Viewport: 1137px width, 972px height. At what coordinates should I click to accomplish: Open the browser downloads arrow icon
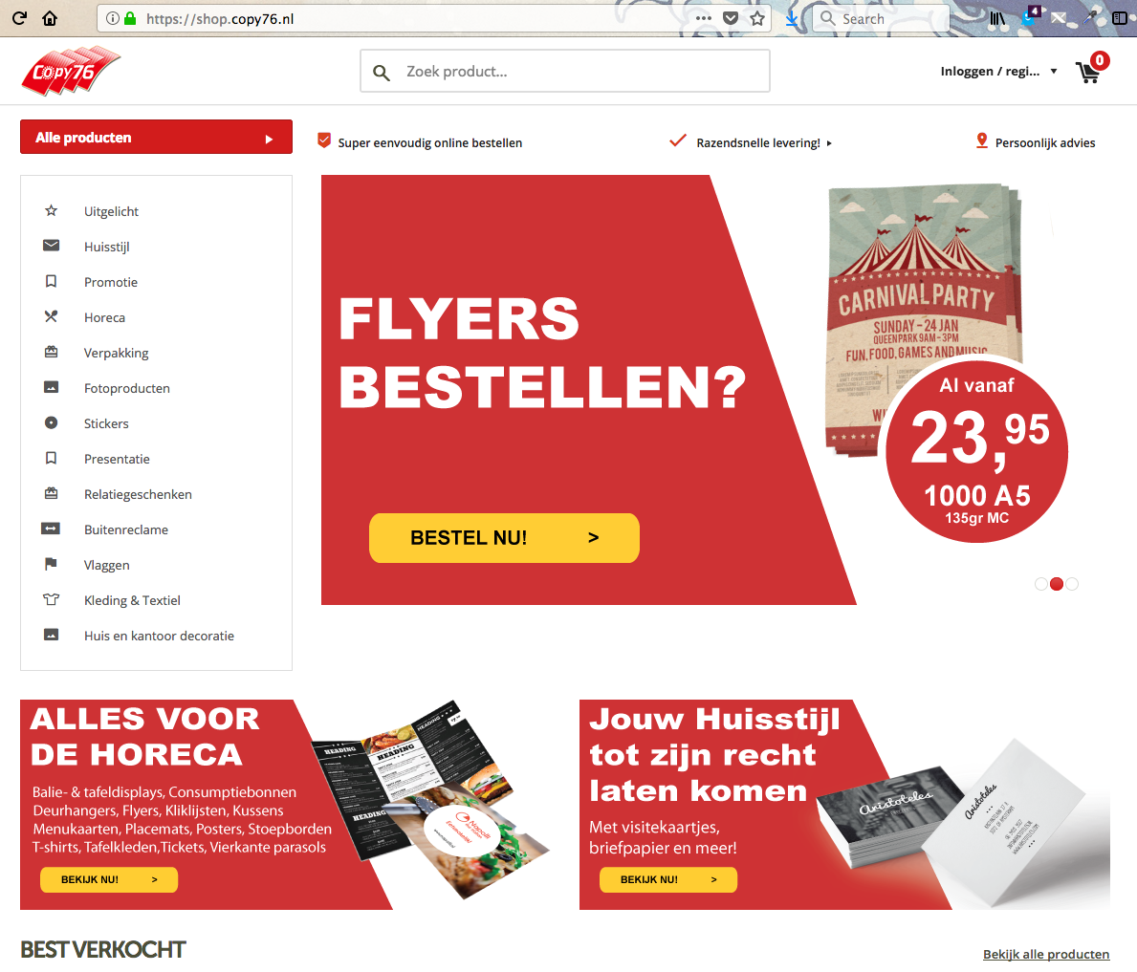coord(792,19)
